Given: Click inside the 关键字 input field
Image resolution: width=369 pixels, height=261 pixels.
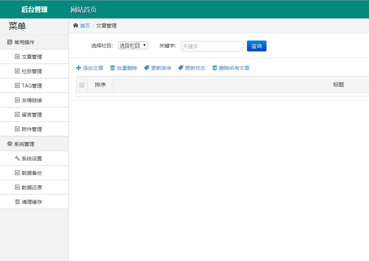Looking at the screenshot, I should (x=211, y=46).
